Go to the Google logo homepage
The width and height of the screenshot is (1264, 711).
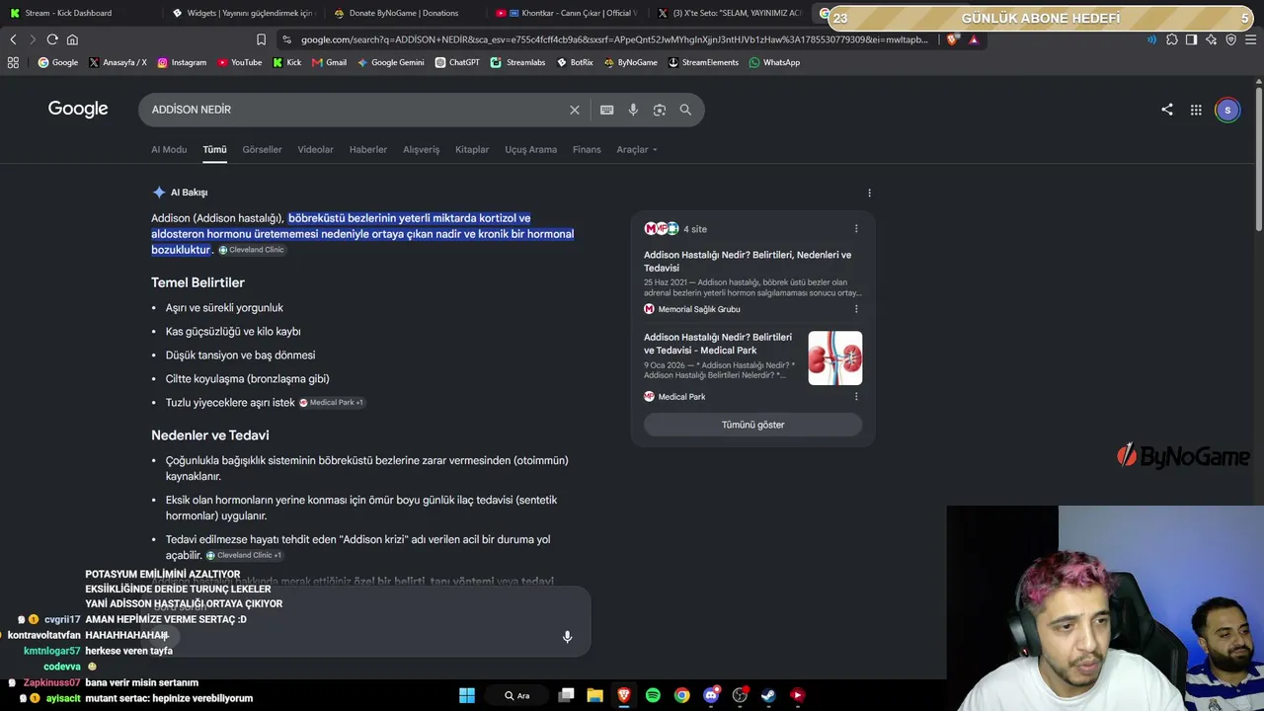click(x=78, y=109)
